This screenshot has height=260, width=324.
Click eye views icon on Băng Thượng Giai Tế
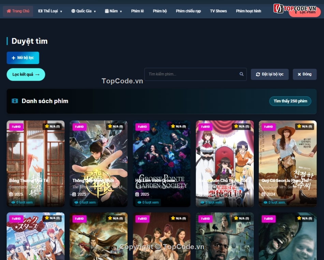pos(13,202)
